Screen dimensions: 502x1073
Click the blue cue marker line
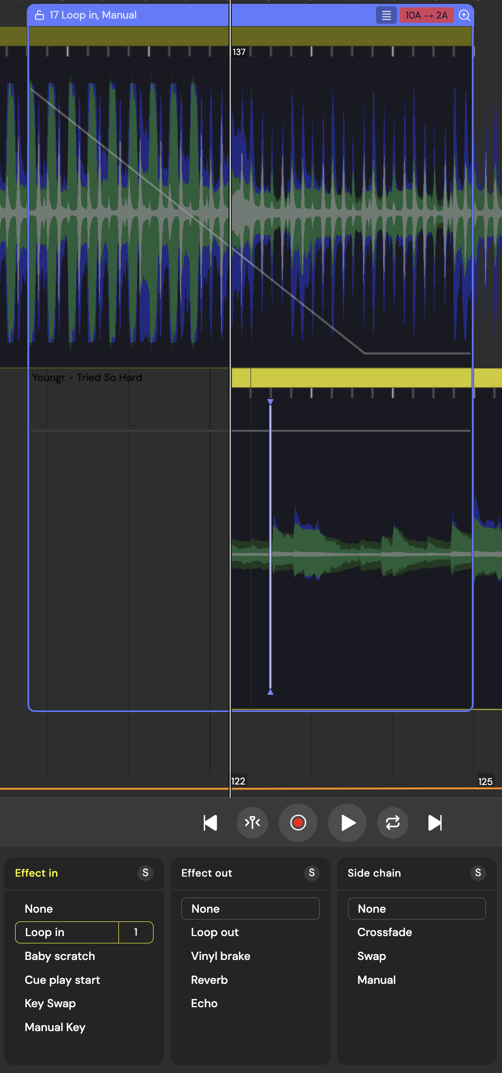point(270,546)
